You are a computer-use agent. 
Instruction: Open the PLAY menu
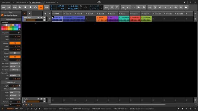click(x=15, y=7)
